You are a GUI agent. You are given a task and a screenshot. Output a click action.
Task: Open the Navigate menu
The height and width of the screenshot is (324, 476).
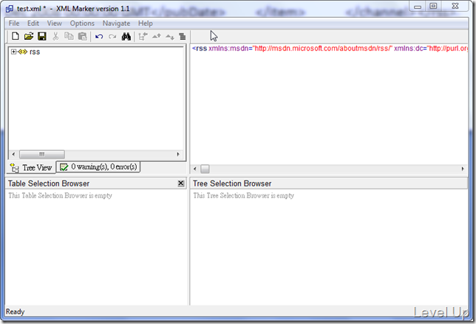click(x=116, y=24)
